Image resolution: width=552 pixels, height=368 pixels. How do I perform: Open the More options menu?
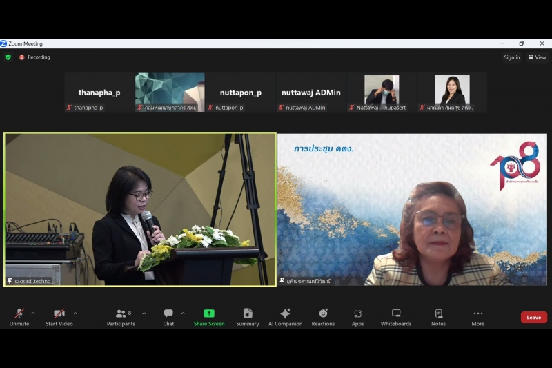click(x=478, y=316)
